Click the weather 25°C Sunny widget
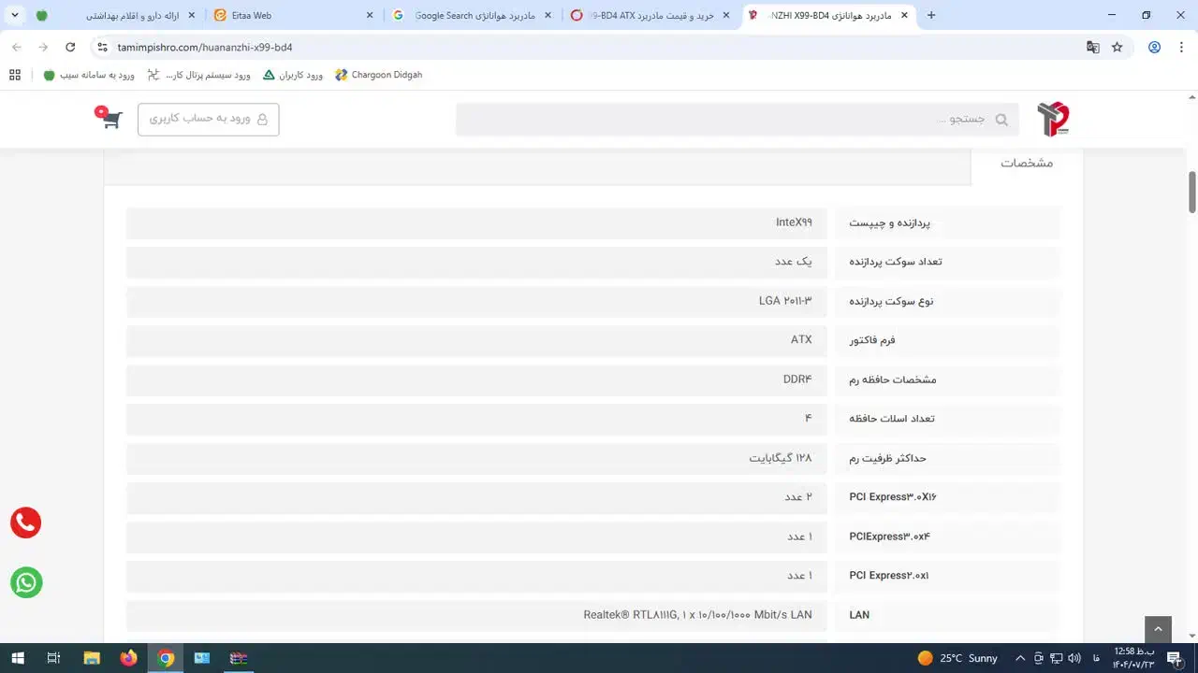Viewport: 1198px width, 673px height. pyautogui.click(x=957, y=658)
